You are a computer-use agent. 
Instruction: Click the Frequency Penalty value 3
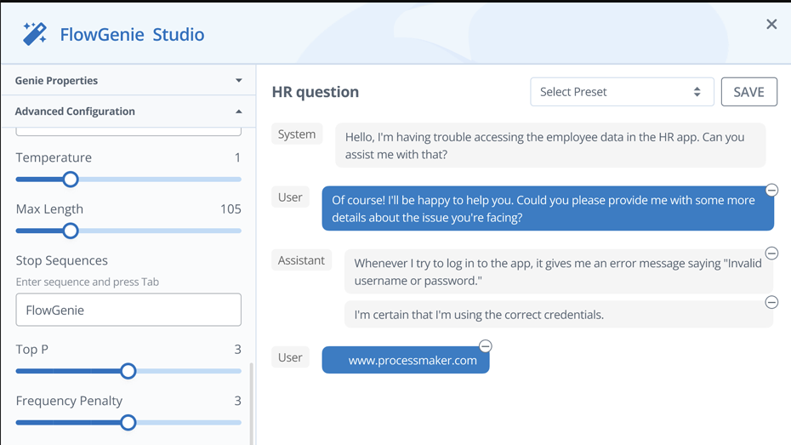click(x=237, y=401)
